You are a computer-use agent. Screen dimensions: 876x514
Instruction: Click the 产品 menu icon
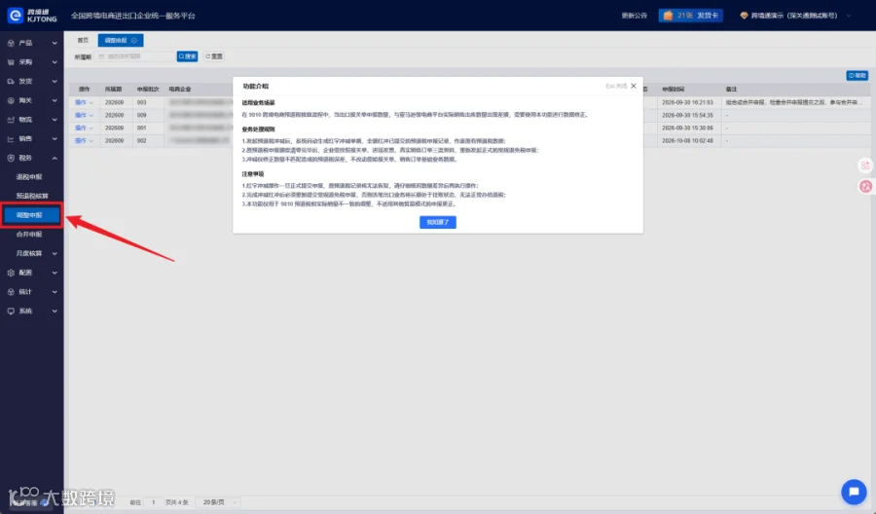click(11, 43)
